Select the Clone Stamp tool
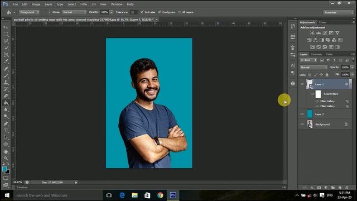 coord(6,82)
